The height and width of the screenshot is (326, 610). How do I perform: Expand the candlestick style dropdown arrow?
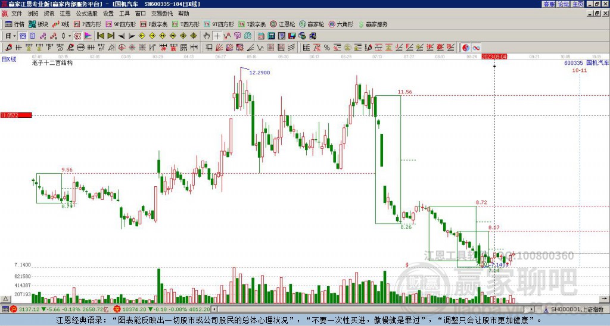click(69, 36)
